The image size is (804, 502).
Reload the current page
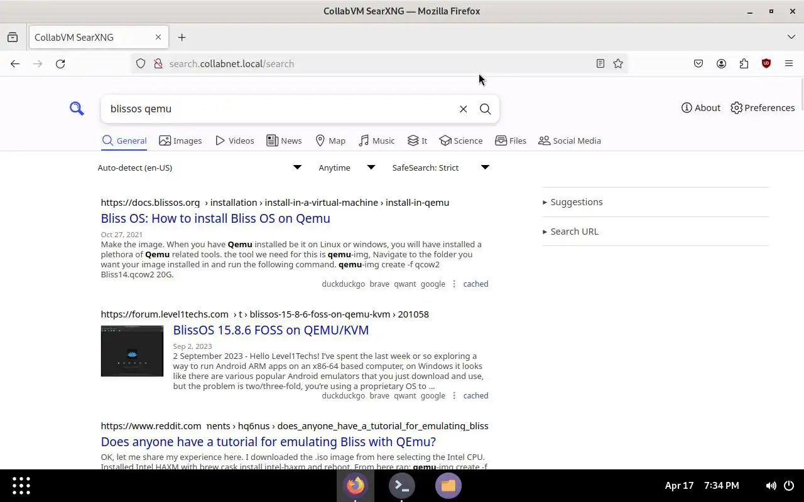coord(60,63)
